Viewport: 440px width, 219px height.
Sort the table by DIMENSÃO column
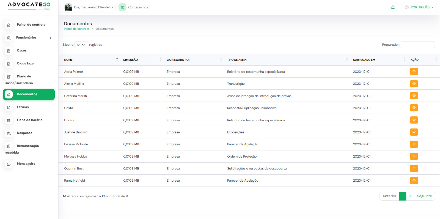142,60
